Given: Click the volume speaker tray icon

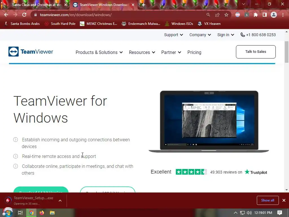Looking at the screenshot, I should coord(249,213).
